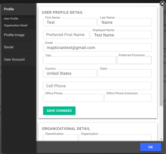Click into the Last Name field
This screenshot has width=166, height=154.
(x=125, y=22)
